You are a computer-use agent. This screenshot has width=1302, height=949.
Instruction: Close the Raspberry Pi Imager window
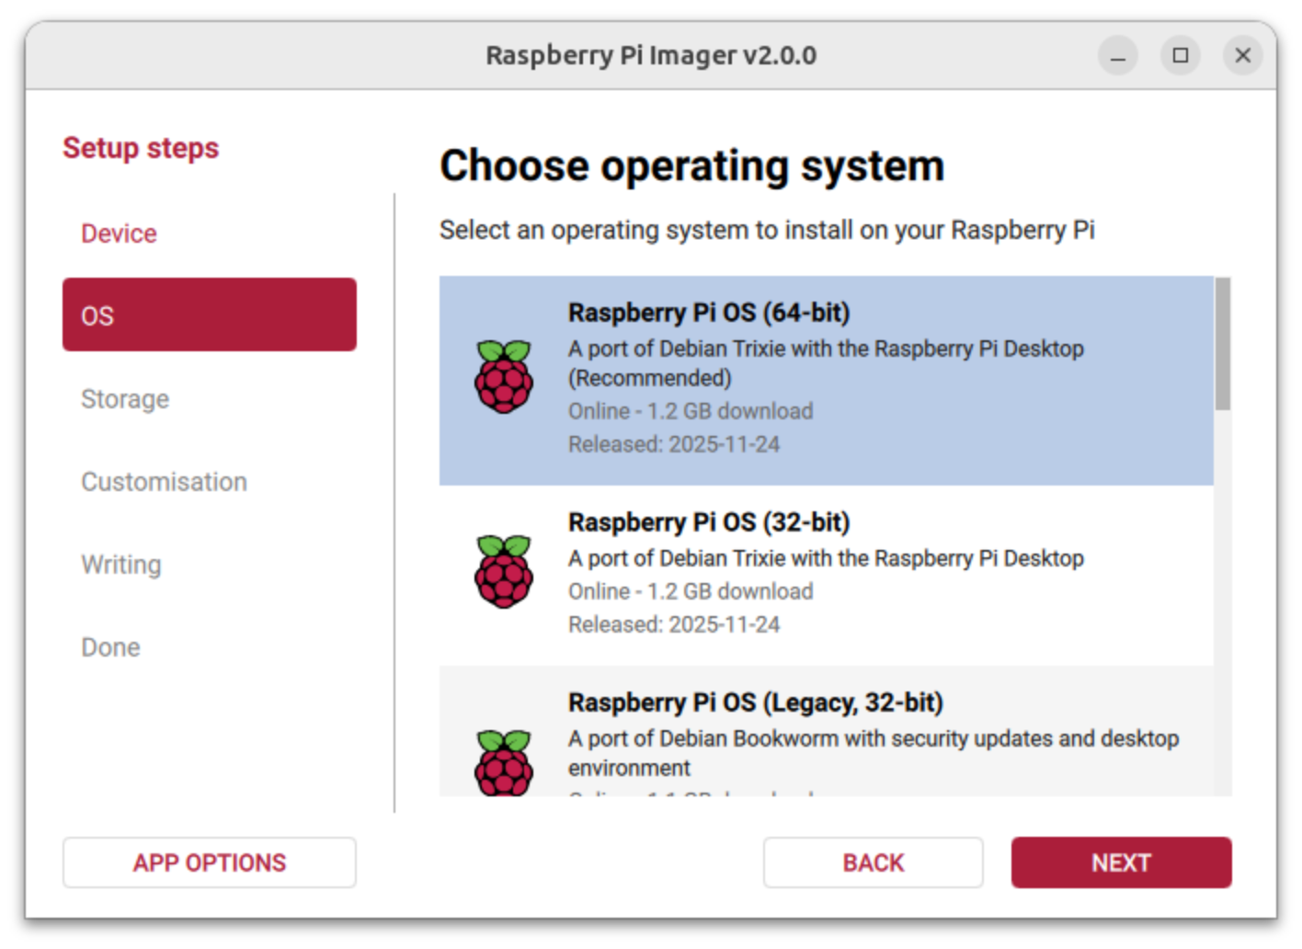point(1242,56)
